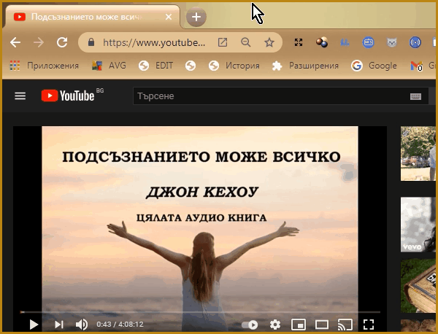Reload the current page

(x=62, y=42)
